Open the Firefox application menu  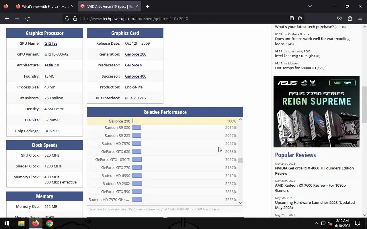(360, 18)
